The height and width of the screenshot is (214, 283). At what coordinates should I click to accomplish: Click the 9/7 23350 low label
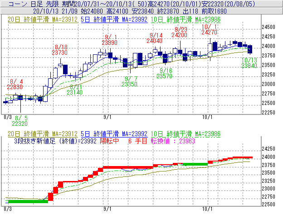click(129, 81)
